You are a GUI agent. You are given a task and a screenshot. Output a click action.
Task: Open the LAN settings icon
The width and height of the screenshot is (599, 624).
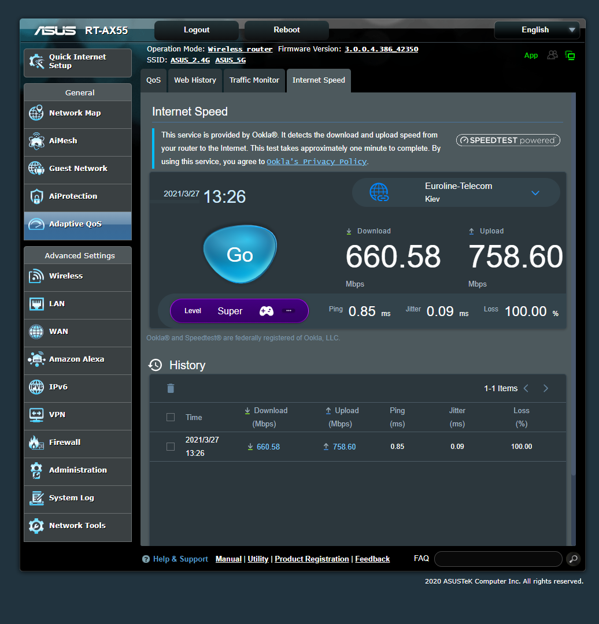(36, 304)
